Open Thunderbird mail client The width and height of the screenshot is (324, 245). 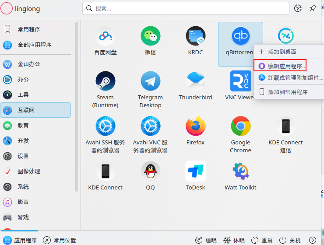pos(195,81)
